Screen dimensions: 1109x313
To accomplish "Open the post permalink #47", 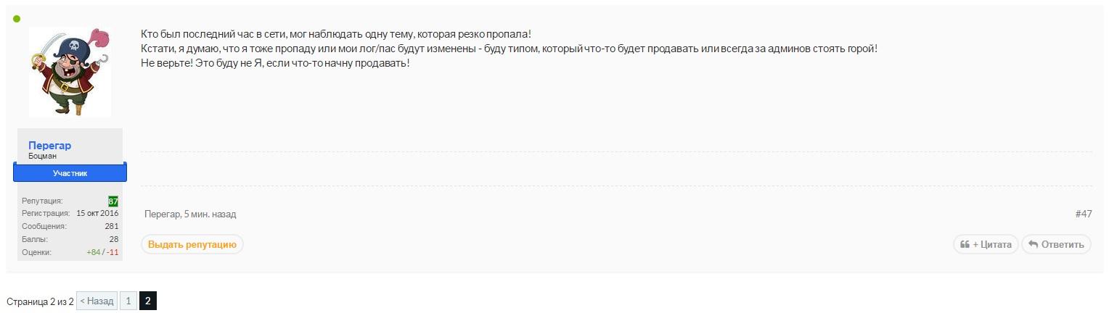I will tap(1083, 214).
